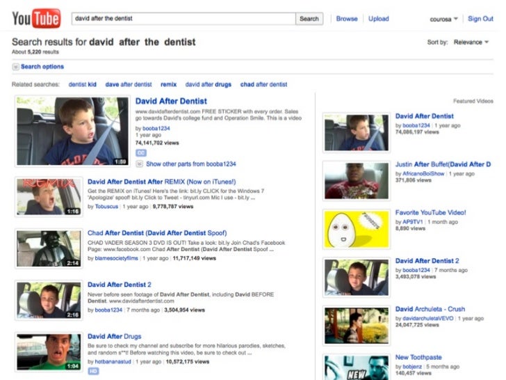This screenshot has width=506, height=380.
Task: Open David Archuleta - Crush title
Action: click(x=430, y=309)
